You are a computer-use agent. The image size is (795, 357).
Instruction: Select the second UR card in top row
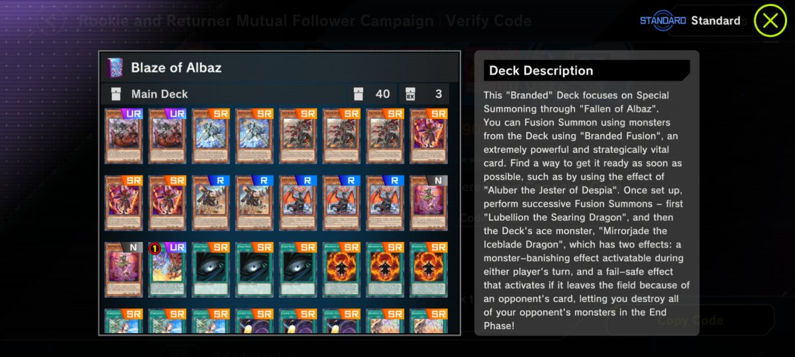(x=168, y=136)
